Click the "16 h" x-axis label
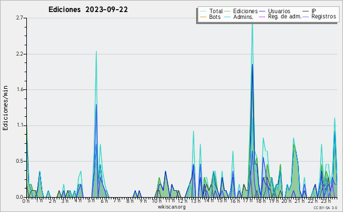The width and height of the screenshot is (343, 212). point(235,201)
